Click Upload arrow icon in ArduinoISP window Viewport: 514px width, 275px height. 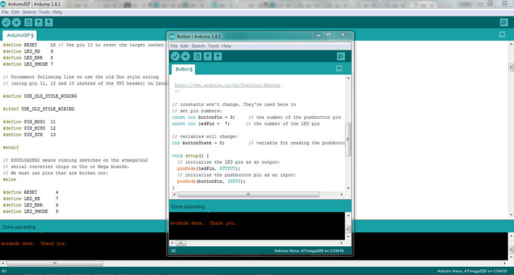16,22
